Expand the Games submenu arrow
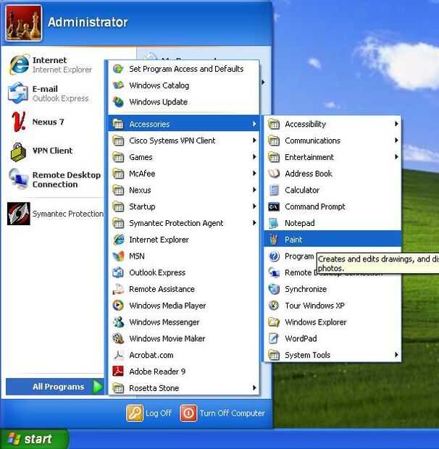This screenshot has width=439, height=449. point(254,157)
